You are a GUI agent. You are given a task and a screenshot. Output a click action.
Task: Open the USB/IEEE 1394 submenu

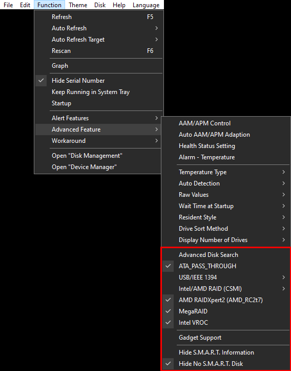[x=226, y=277]
